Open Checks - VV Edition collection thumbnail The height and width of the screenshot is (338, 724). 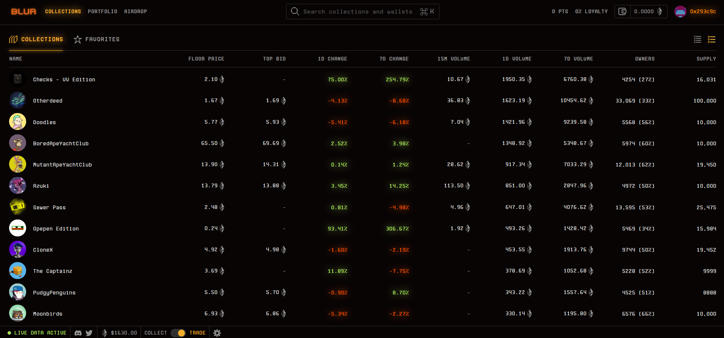(x=17, y=79)
